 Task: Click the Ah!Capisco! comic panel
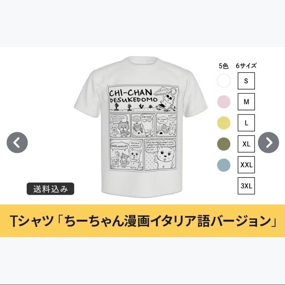click(126, 155)
